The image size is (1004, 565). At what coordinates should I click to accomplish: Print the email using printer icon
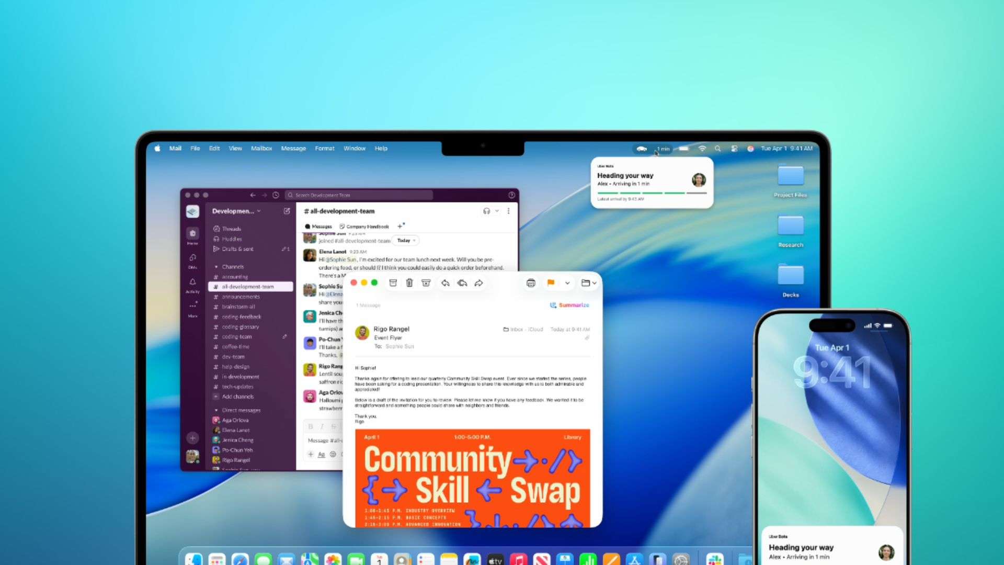[x=531, y=283]
